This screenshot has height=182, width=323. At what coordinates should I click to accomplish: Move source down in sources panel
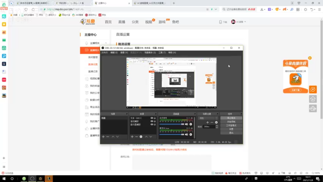pos(151,137)
